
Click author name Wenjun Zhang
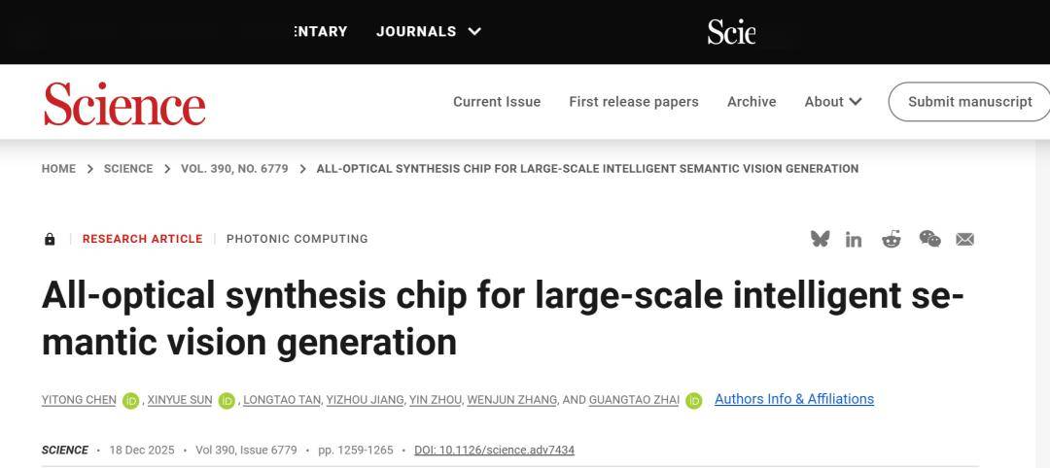(512, 400)
